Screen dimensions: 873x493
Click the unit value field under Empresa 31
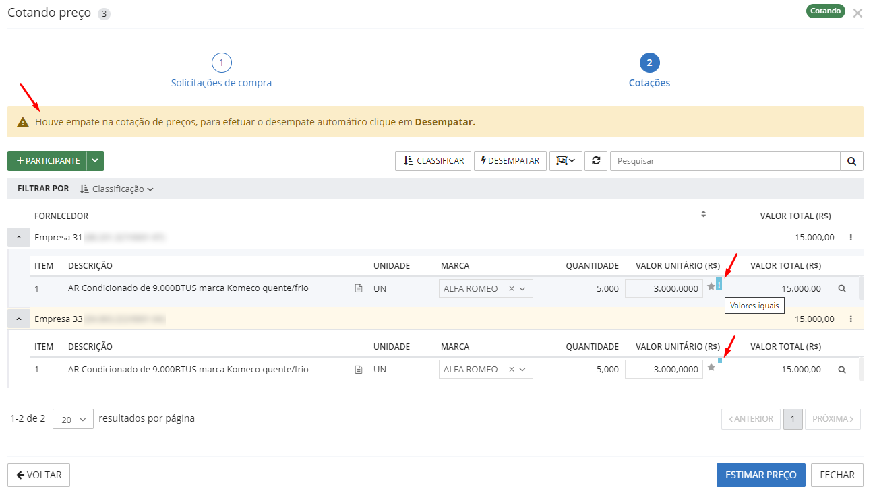coord(664,288)
